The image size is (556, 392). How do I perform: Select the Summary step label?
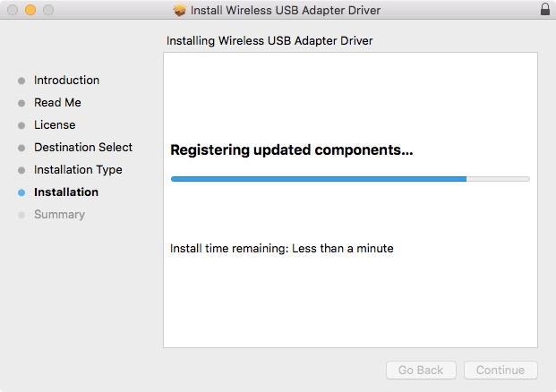coord(60,215)
